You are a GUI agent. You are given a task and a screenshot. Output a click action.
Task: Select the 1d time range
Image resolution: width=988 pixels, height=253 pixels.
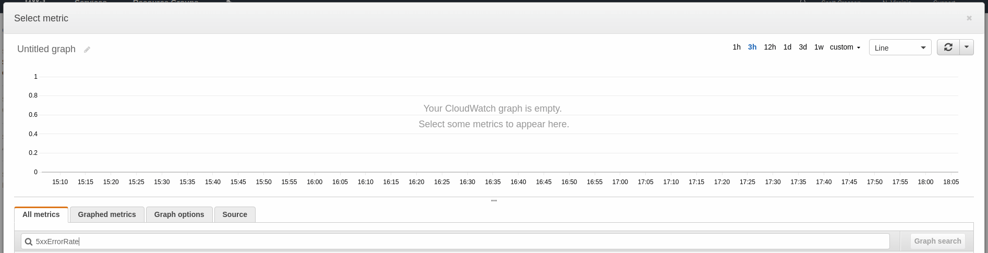pyautogui.click(x=787, y=47)
